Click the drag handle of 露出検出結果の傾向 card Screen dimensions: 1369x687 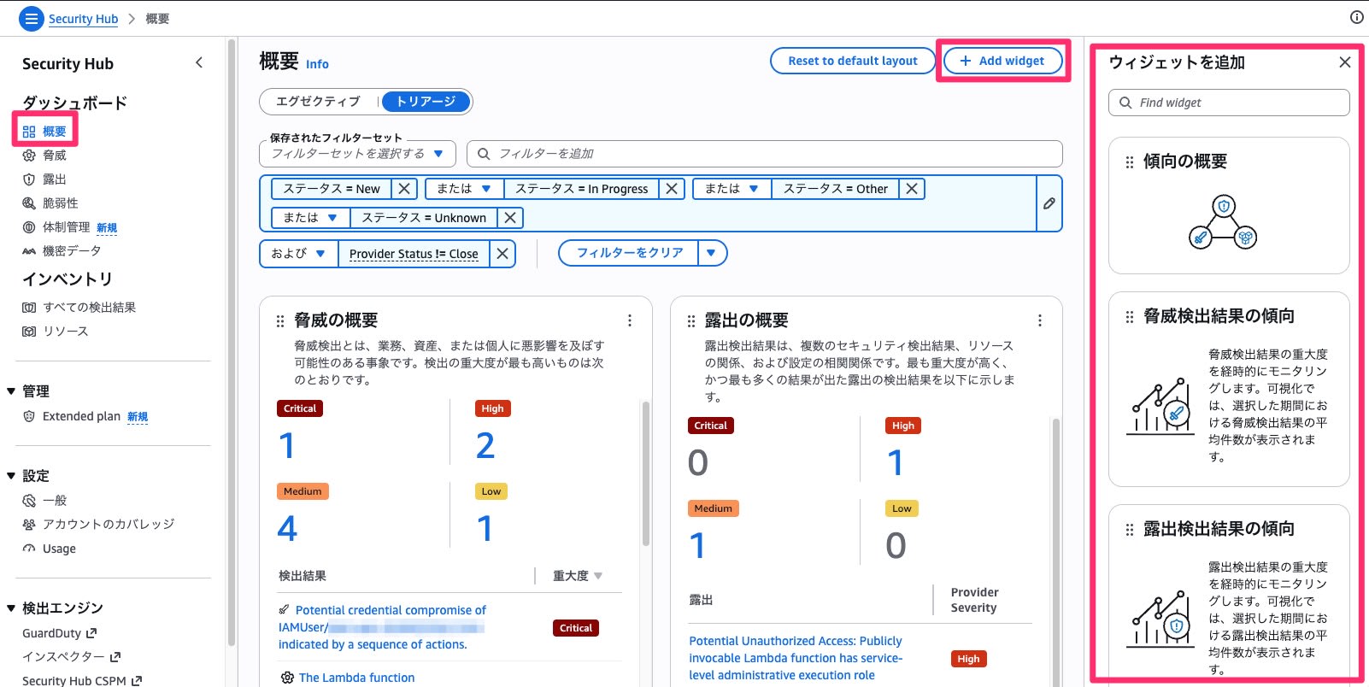pos(1130,530)
